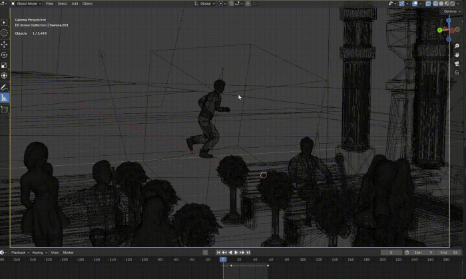Select the Rotate tool
Screen dimensions: 466x279
(x=4, y=55)
